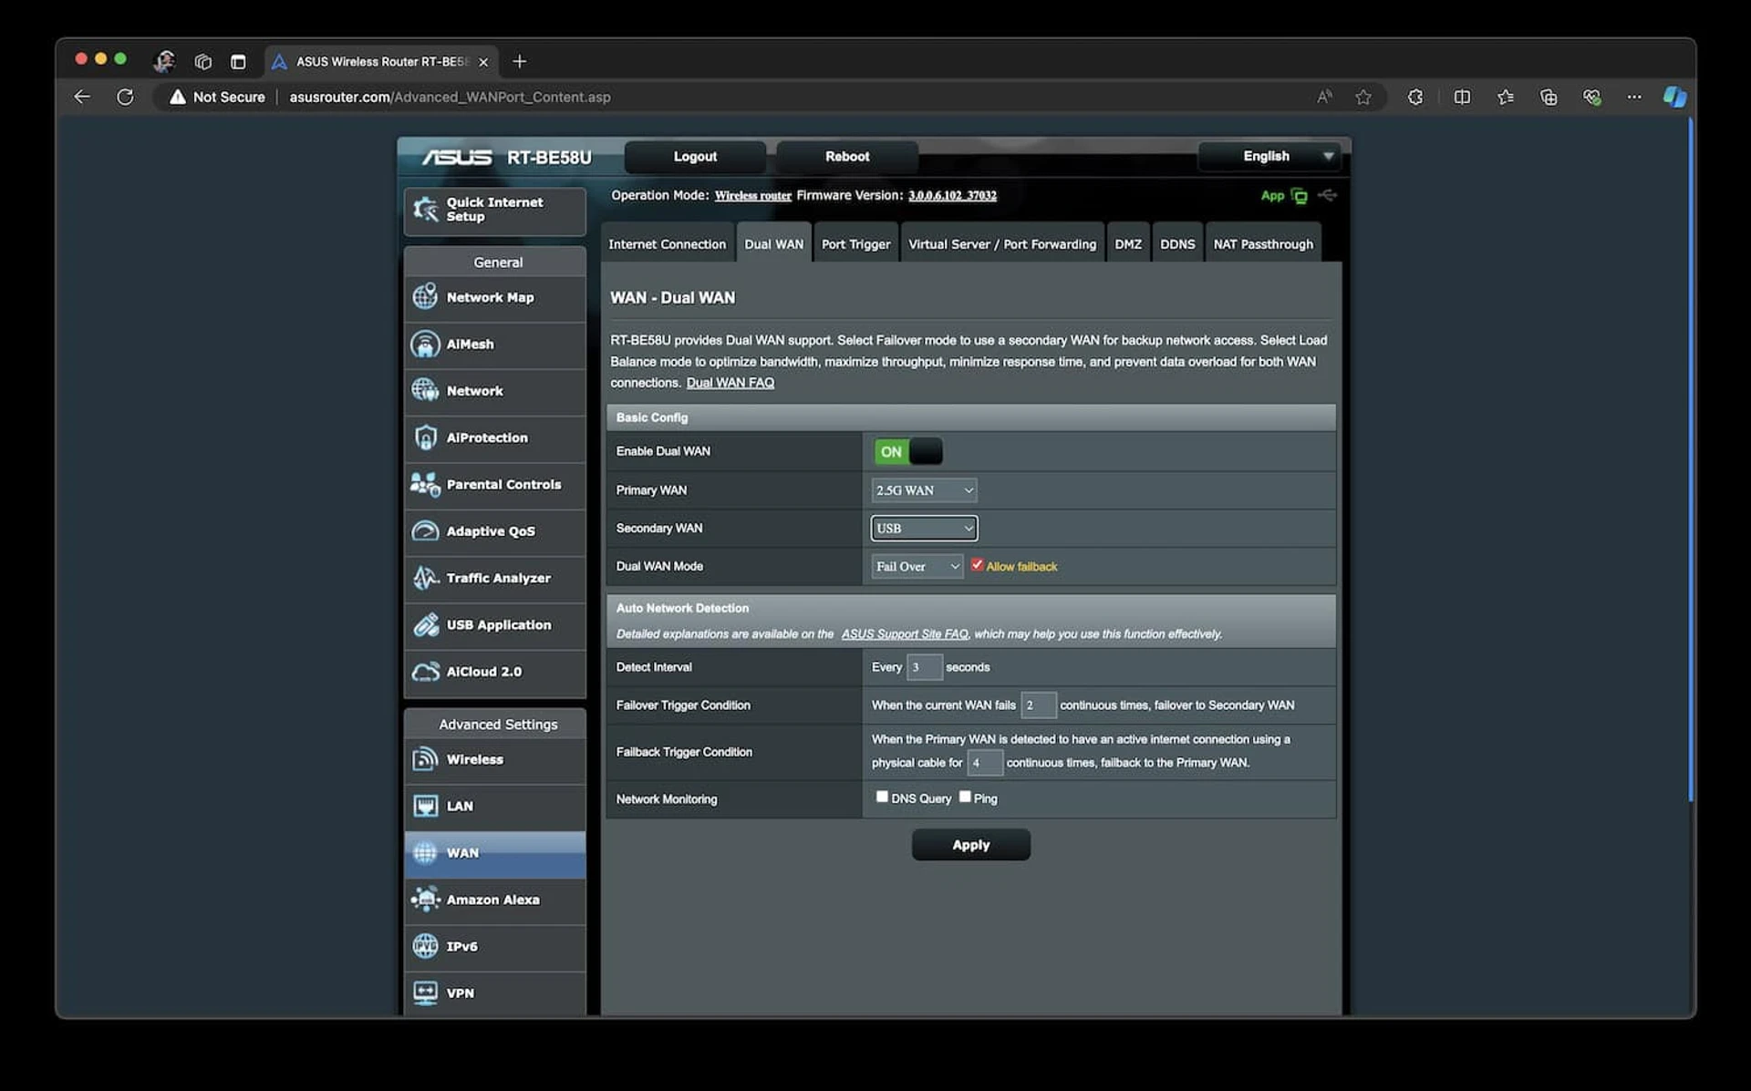Screen dimensions: 1751x1091
Task: Open the English language dropdown
Action: pos(1269,156)
